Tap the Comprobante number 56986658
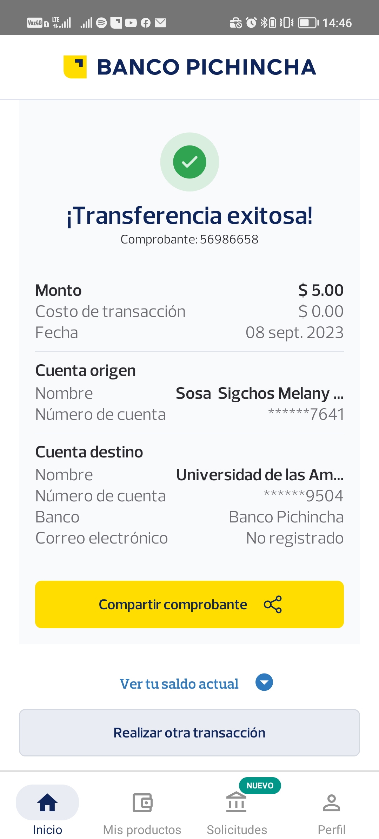Viewport: 379px width, 839px height. (x=229, y=239)
